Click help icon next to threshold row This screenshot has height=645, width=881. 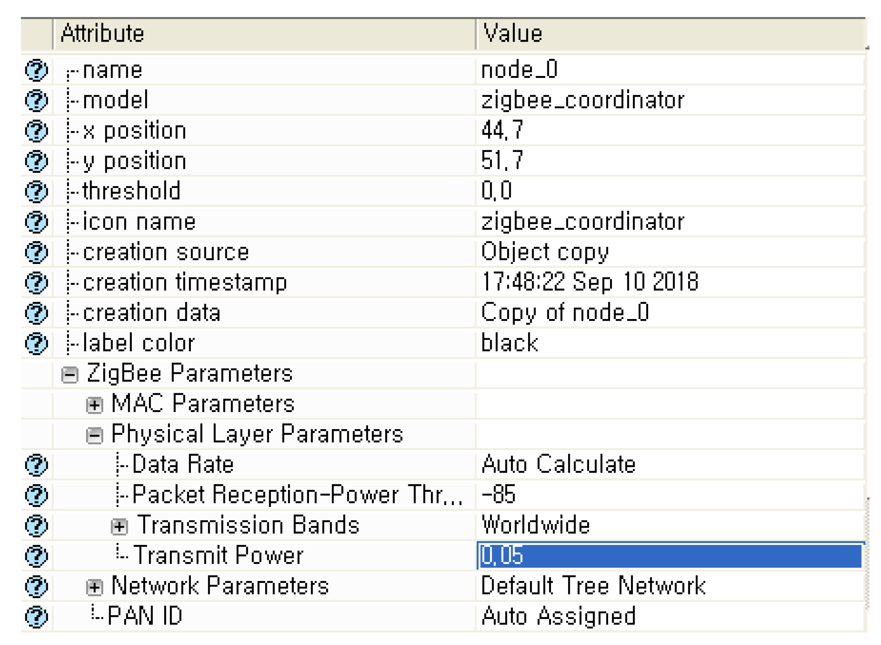tap(36, 191)
